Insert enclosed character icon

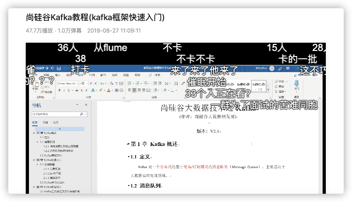[121, 90]
